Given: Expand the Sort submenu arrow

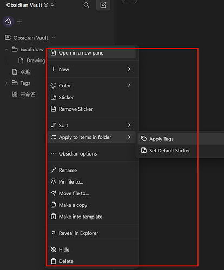Looking at the screenshot, I should point(129,125).
